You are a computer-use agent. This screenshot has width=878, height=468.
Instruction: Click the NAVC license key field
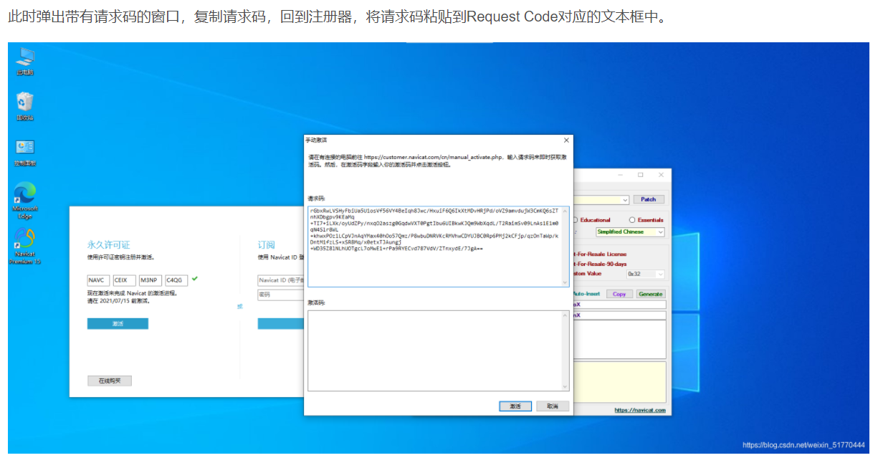[98, 280]
